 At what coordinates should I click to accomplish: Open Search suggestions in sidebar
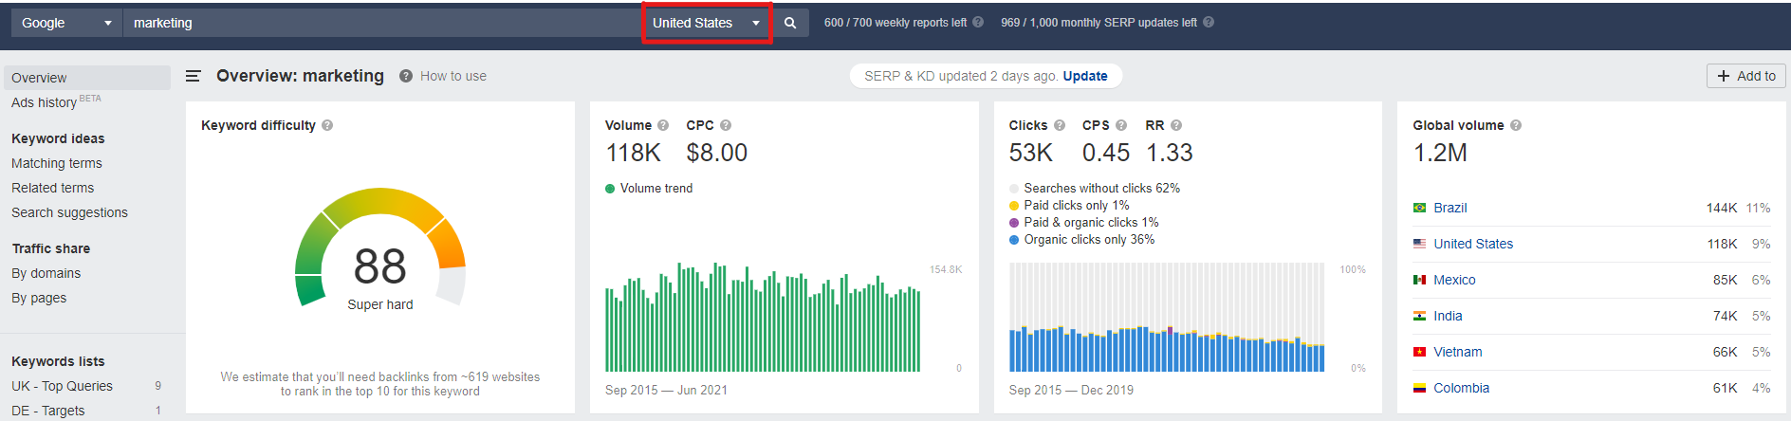(70, 212)
